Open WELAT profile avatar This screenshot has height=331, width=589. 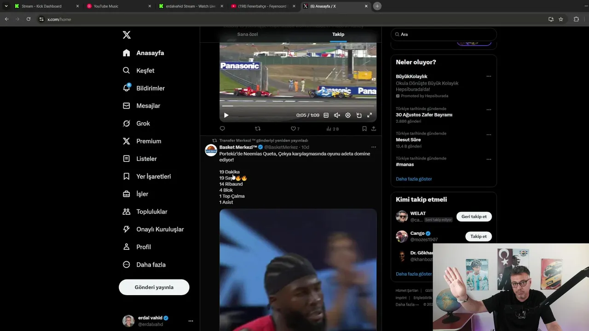[x=402, y=217]
